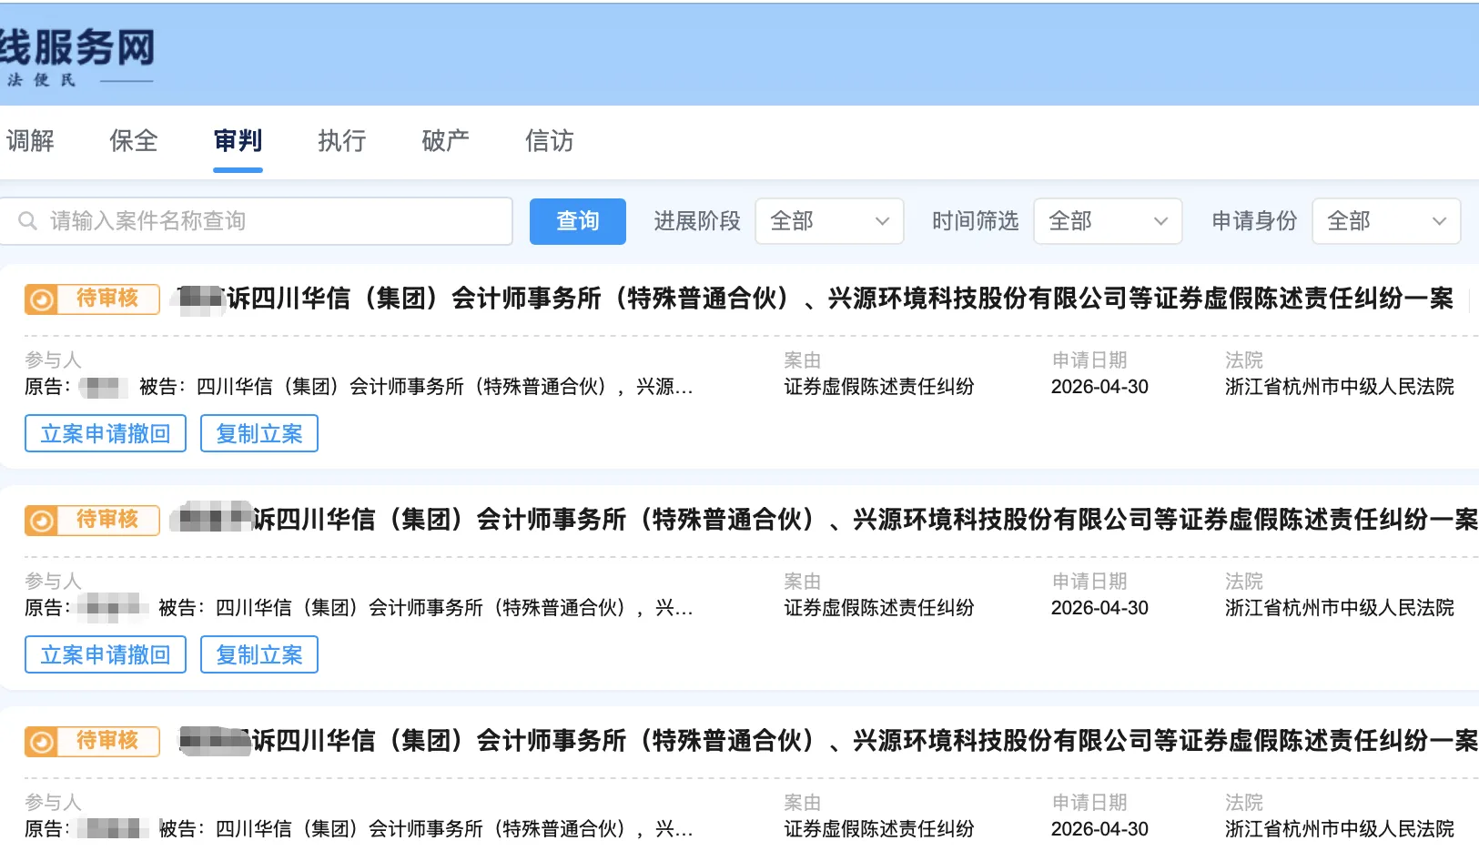1479x851 pixels.
Task: Open the 调解 tab
Action: (x=29, y=141)
